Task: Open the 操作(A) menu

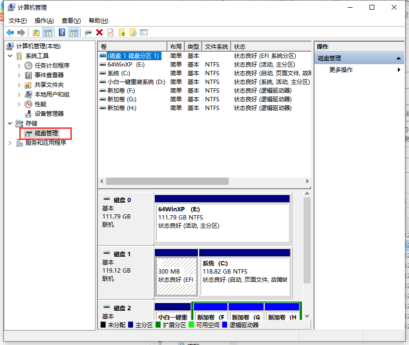Action: coord(44,21)
